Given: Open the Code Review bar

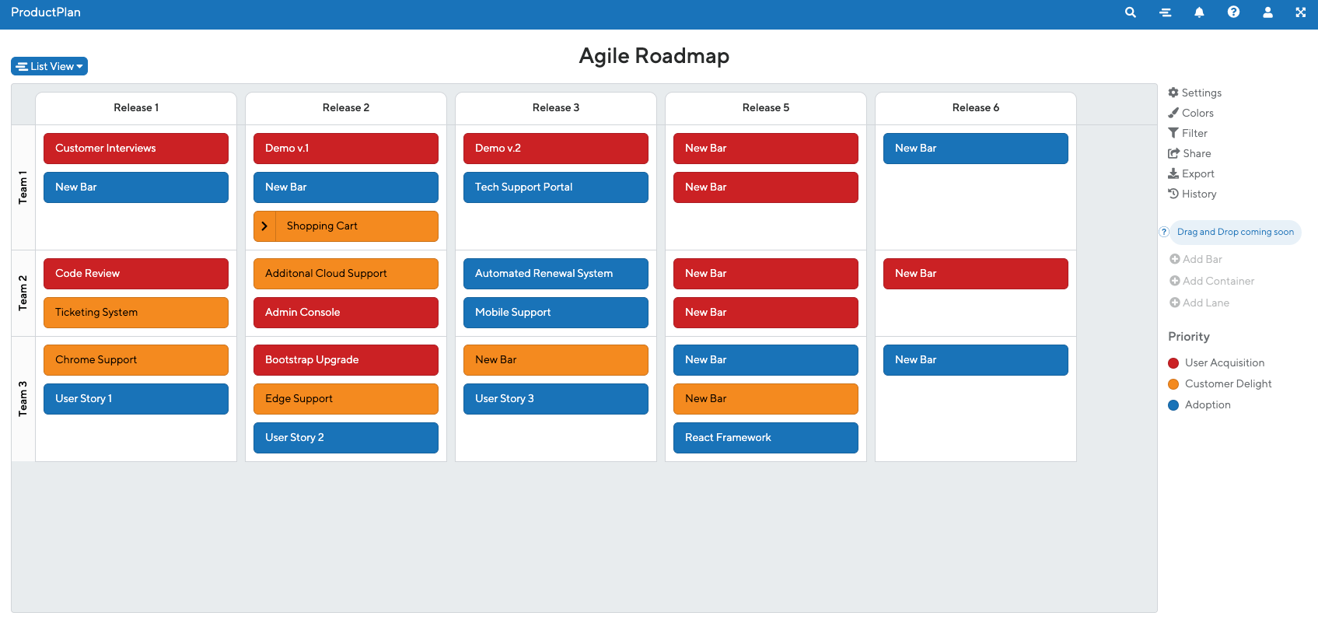Looking at the screenshot, I should click(136, 274).
